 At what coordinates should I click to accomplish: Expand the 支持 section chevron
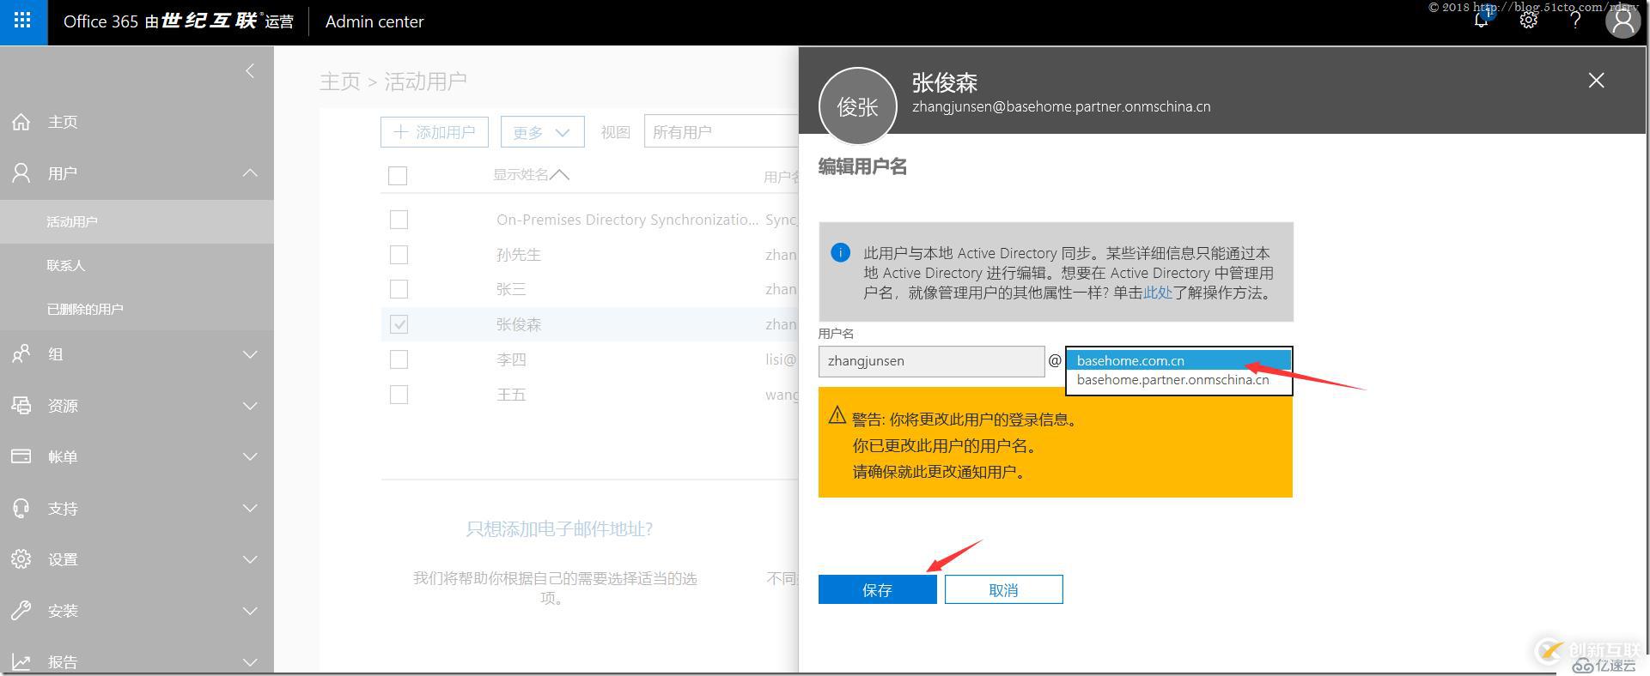click(250, 508)
